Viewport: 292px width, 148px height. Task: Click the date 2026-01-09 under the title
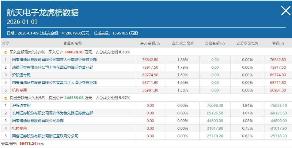point(22,22)
